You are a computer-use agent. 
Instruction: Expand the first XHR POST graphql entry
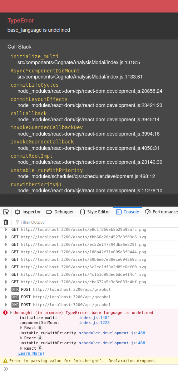[x=6, y=290]
